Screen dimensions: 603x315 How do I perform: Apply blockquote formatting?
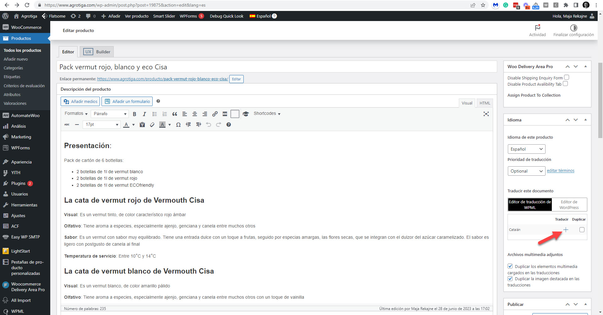click(x=175, y=114)
